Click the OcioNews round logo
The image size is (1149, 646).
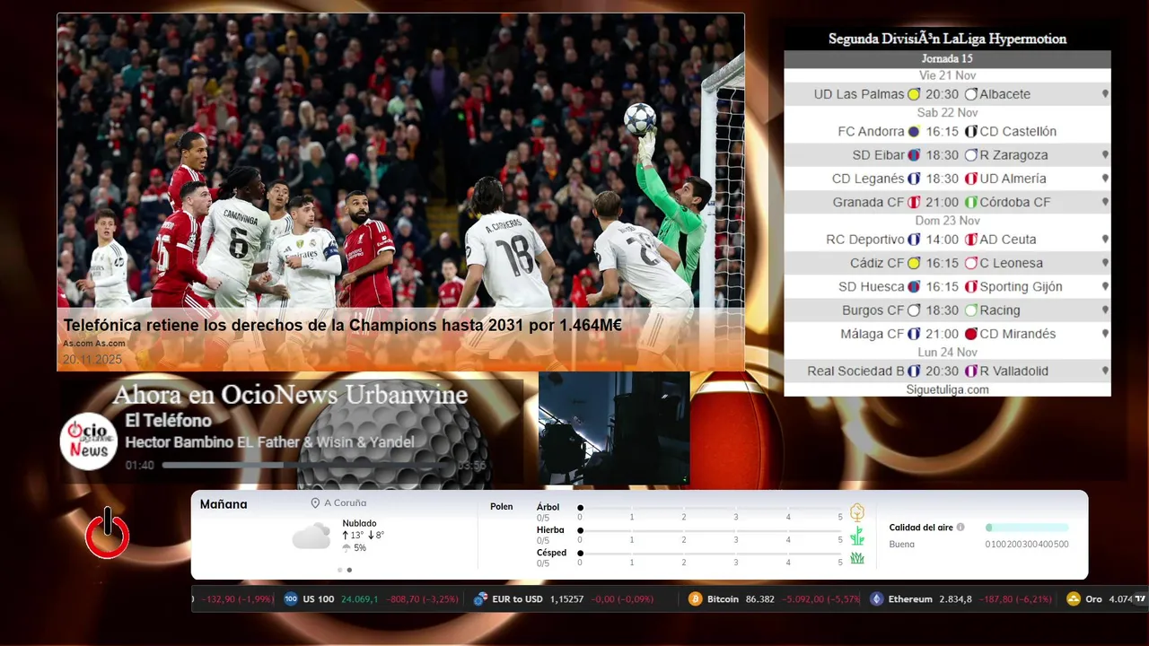[89, 441]
